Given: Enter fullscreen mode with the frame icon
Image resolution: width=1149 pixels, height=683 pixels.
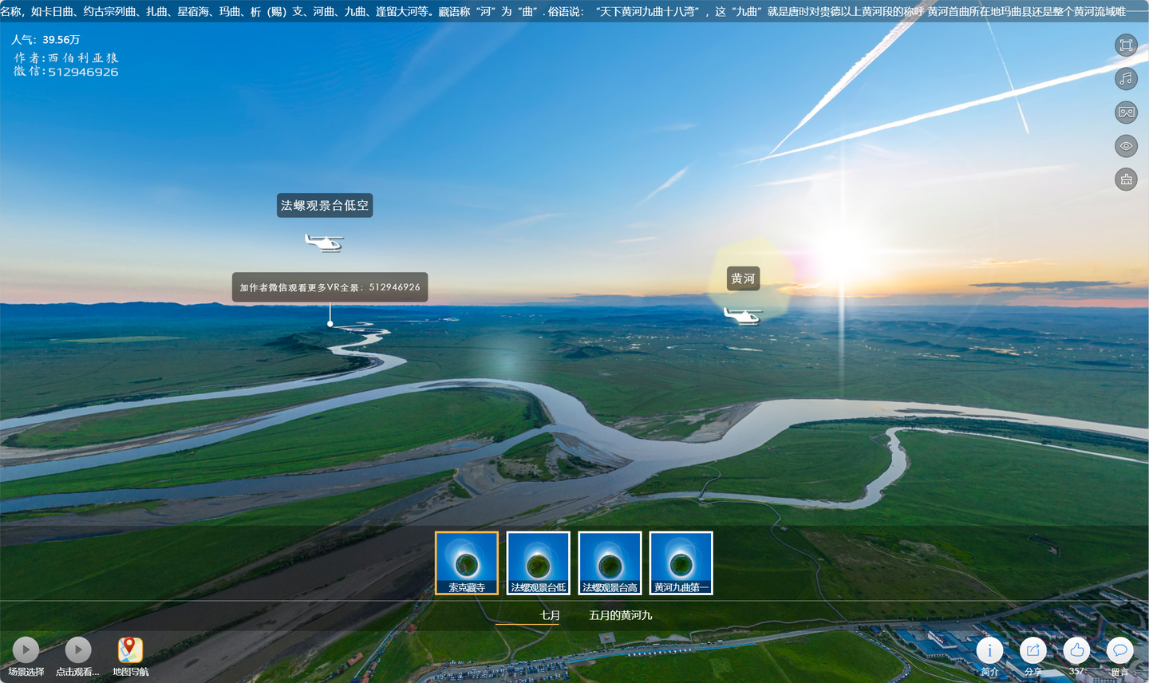Looking at the screenshot, I should pyautogui.click(x=1126, y=45).
